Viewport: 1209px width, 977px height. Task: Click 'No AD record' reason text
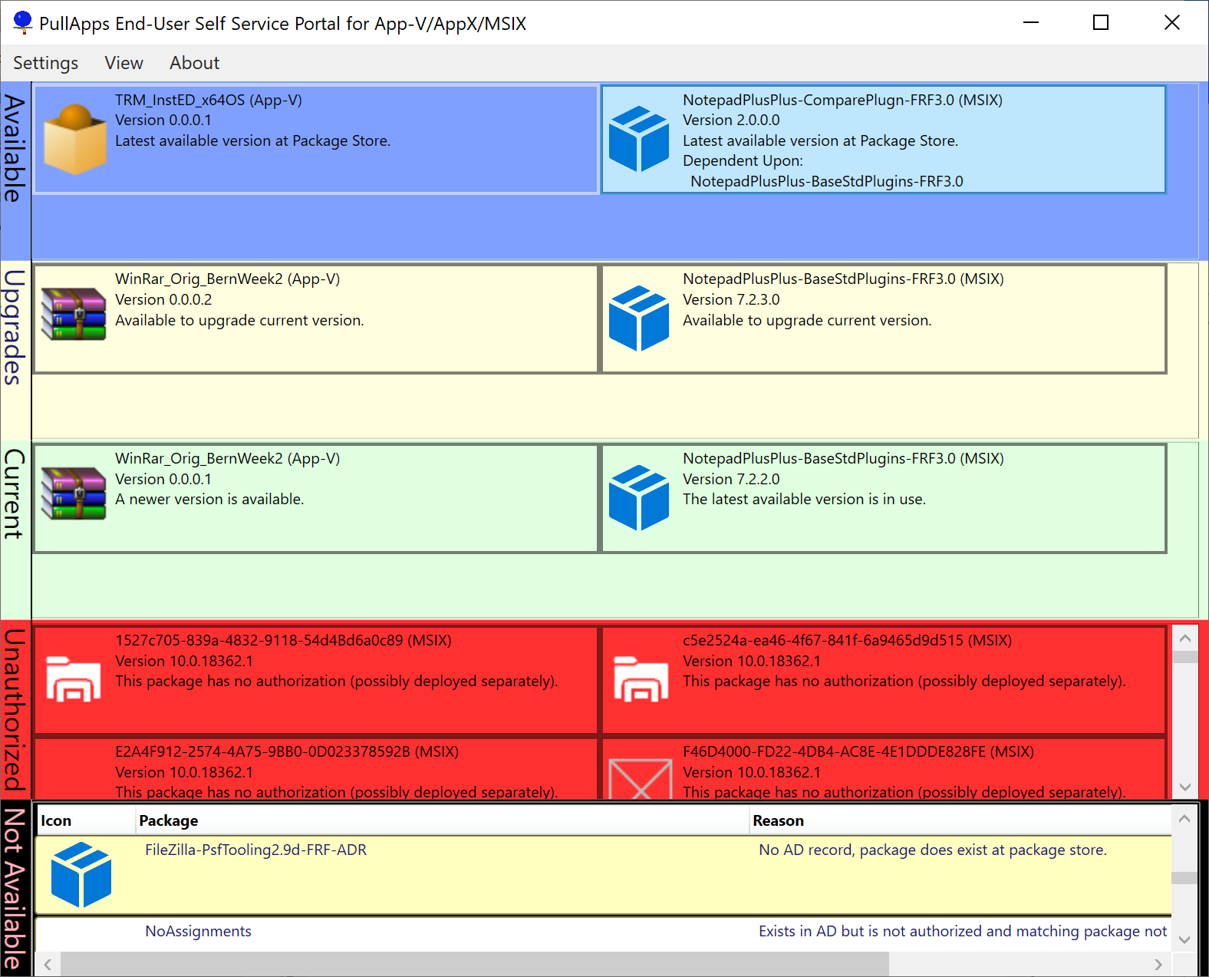click(932, 850)
